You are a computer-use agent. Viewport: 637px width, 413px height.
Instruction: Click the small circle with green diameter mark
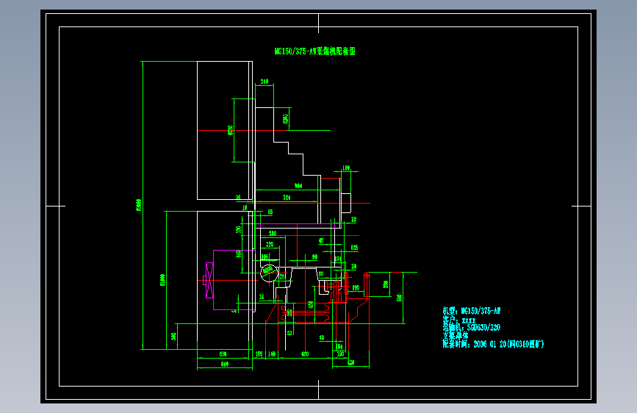[269, 273]
